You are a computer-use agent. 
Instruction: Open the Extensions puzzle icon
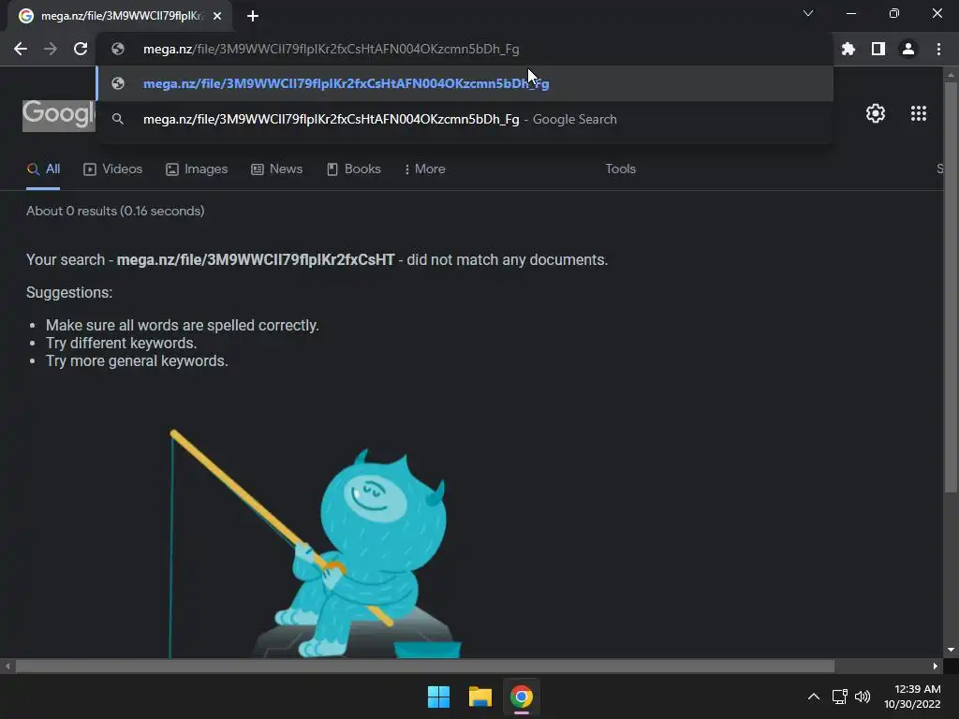click(848, 49)
